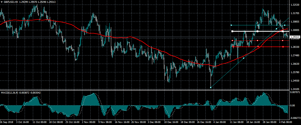Click price scale value 1.26630

pos(295,64)
